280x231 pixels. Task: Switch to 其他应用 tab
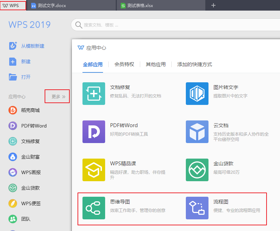(156, 64)
